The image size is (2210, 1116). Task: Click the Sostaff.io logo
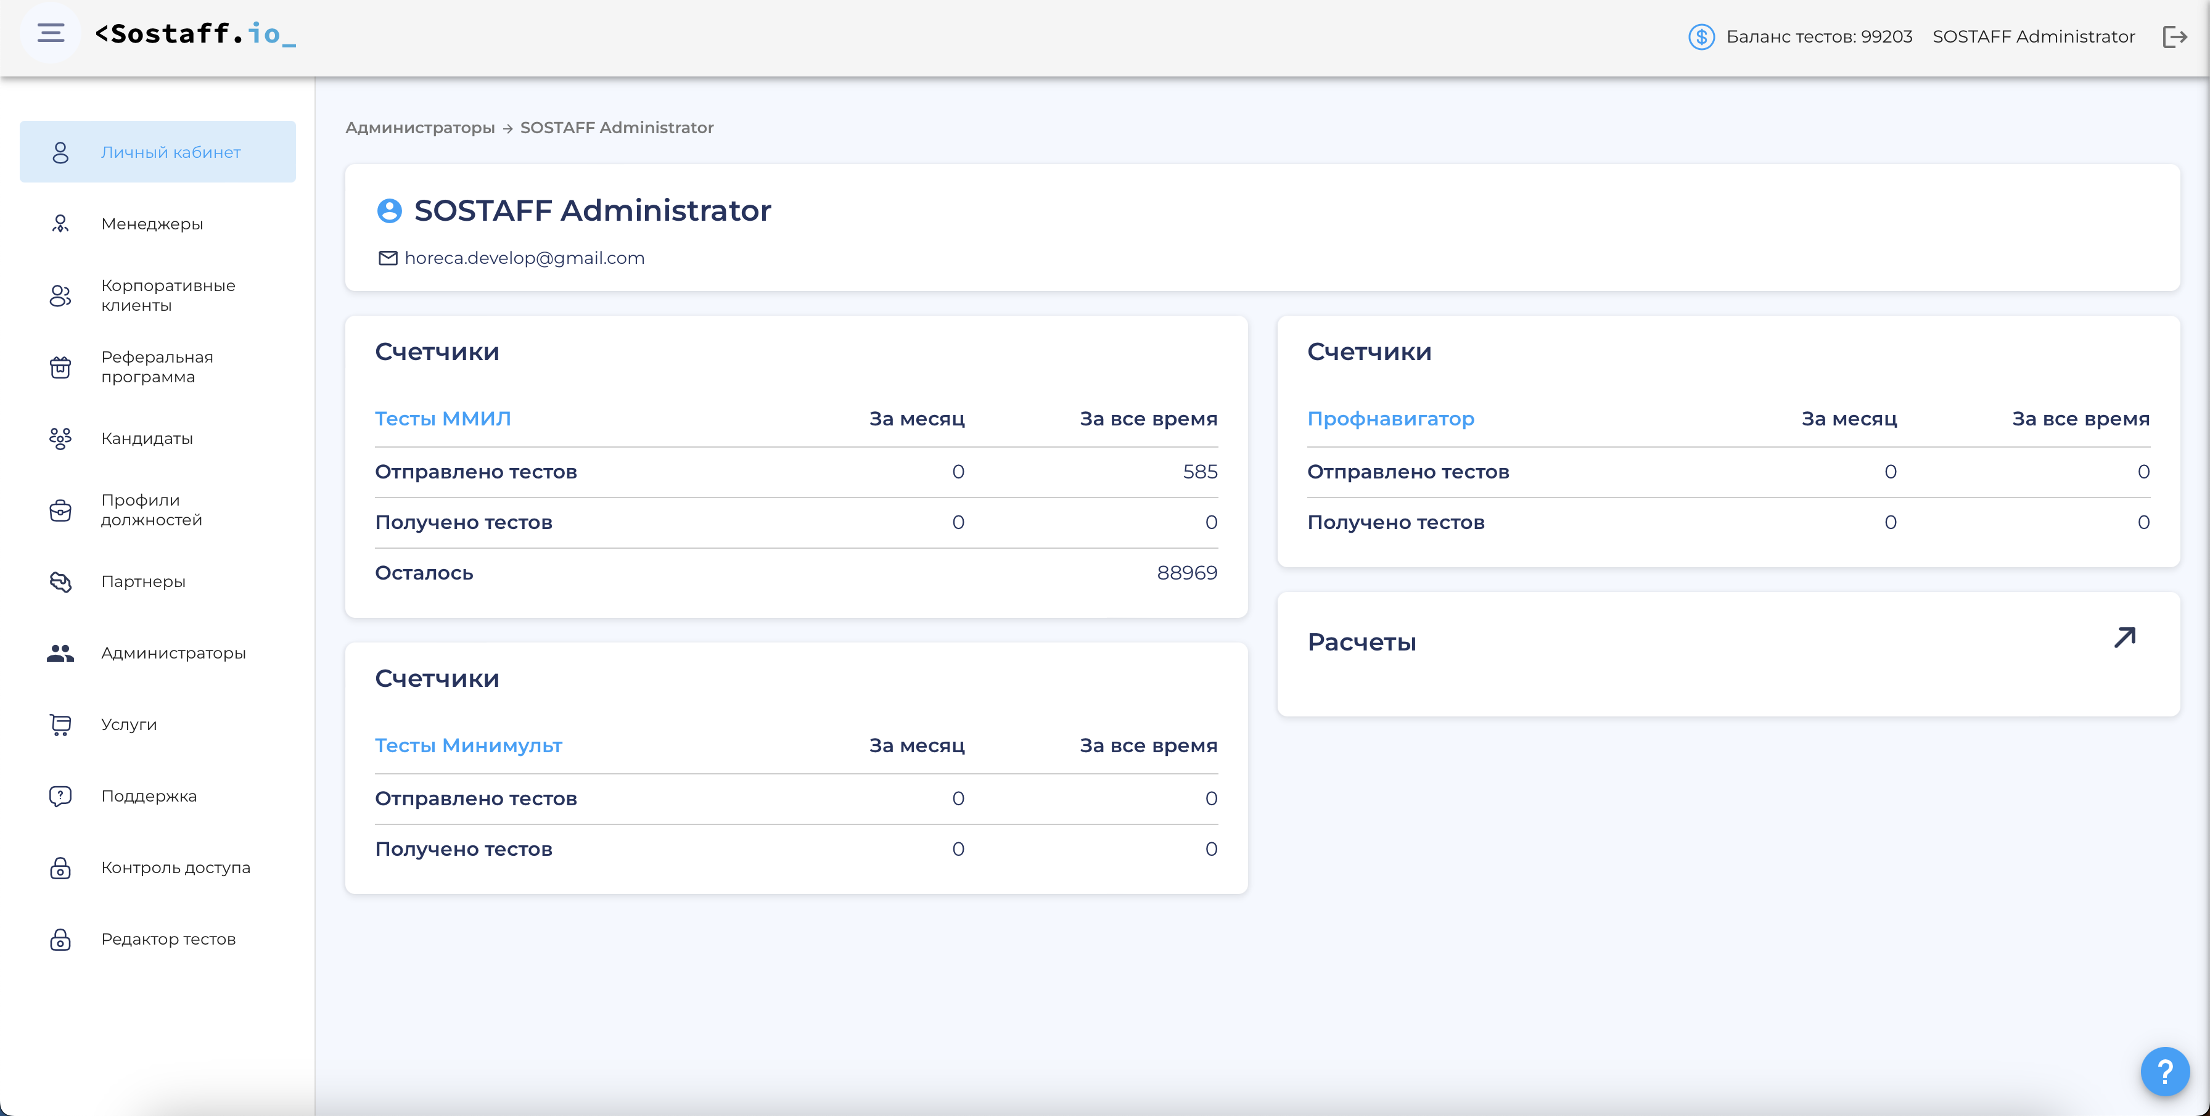click(x=195, y=33)
